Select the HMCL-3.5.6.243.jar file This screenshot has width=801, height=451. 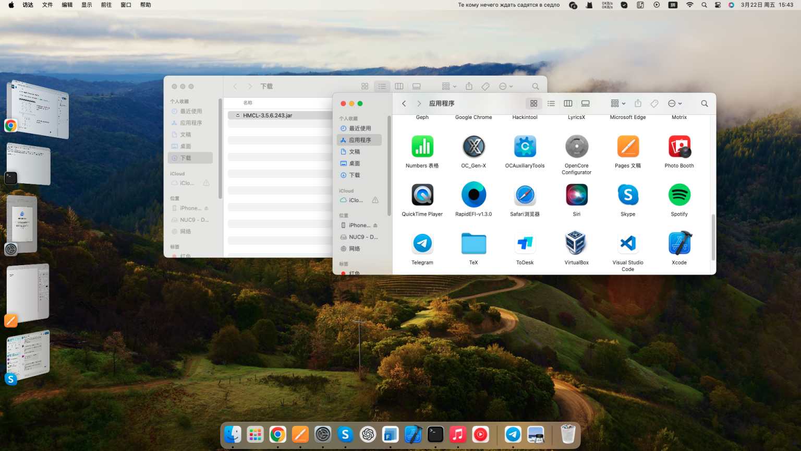pos(268,115)
